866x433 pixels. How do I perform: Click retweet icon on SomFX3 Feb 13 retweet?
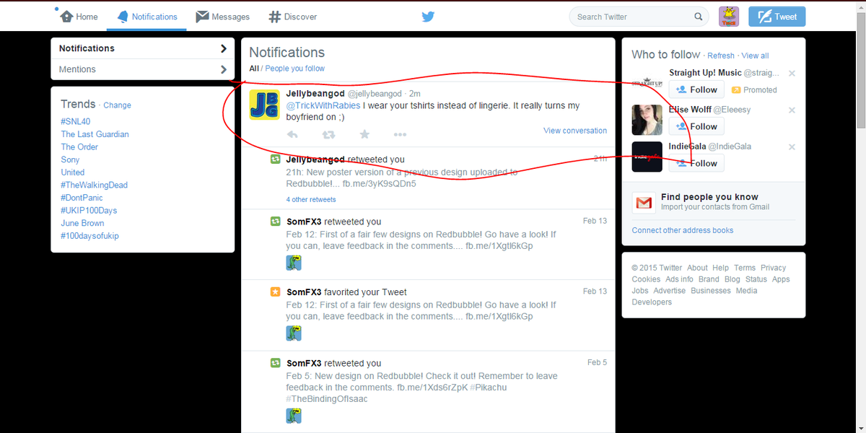click(x=275, y=222)
